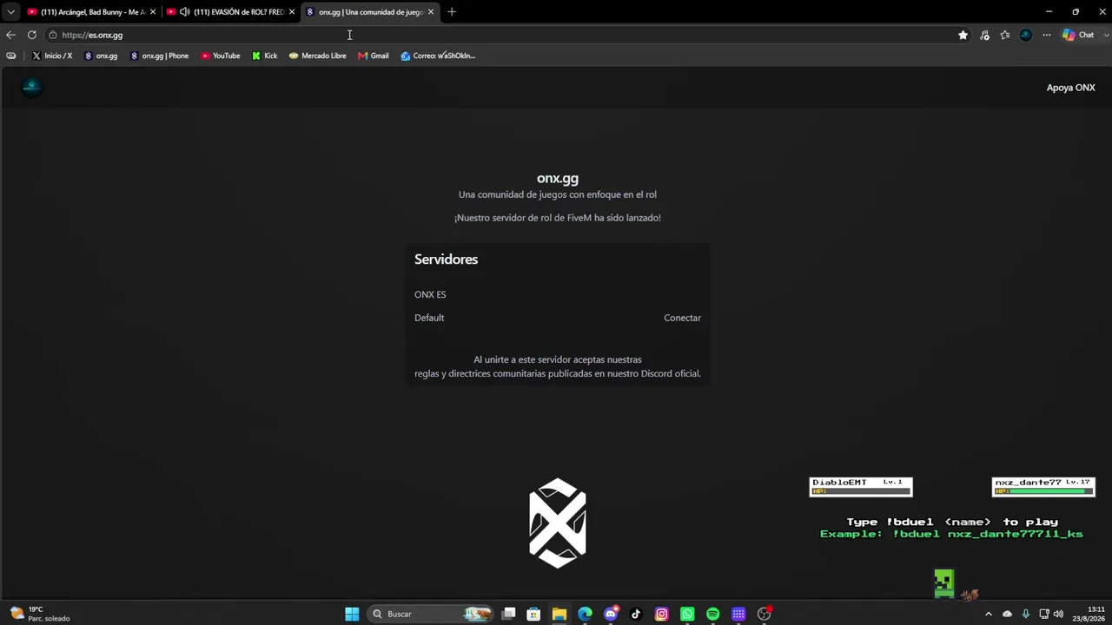
Task: Click the green creeper pixel character
Action: tap(944, 583)
